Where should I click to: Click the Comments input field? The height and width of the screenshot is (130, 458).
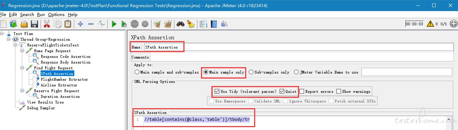point(302,57)
